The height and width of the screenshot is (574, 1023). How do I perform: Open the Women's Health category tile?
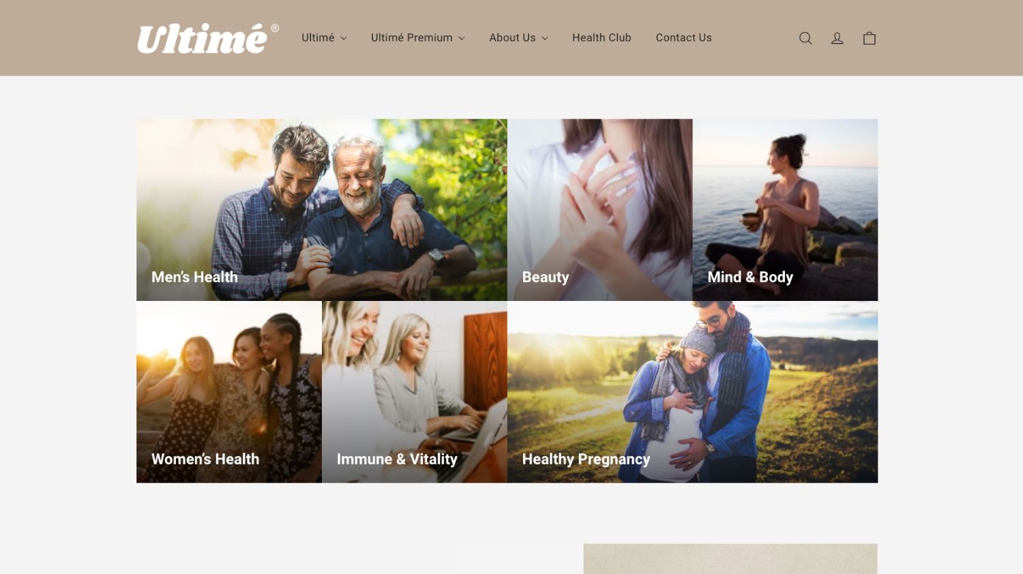click(x=229, y=392)
